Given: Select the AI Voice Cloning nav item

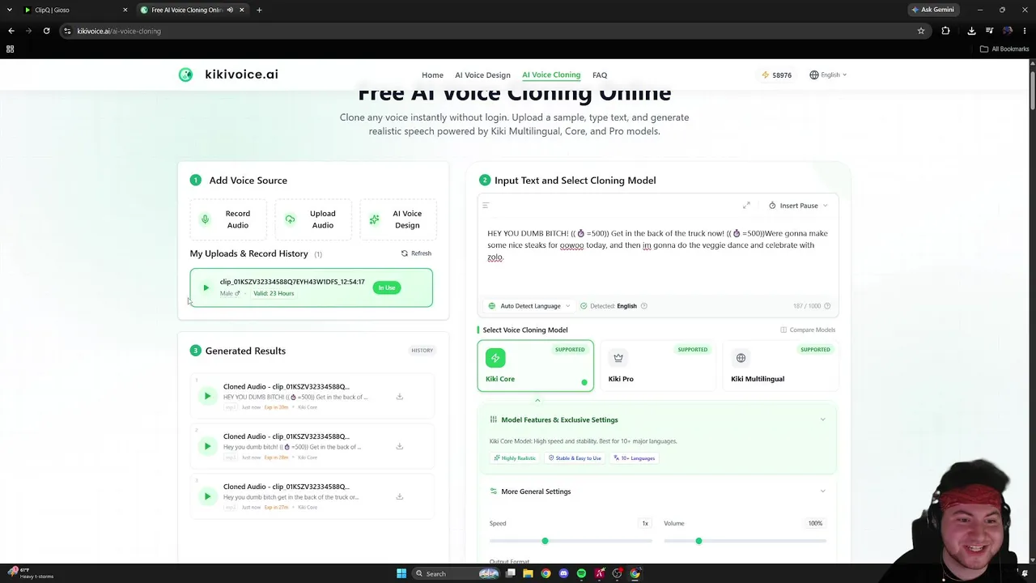Looking at the screenshot, I should pos(551,74).
